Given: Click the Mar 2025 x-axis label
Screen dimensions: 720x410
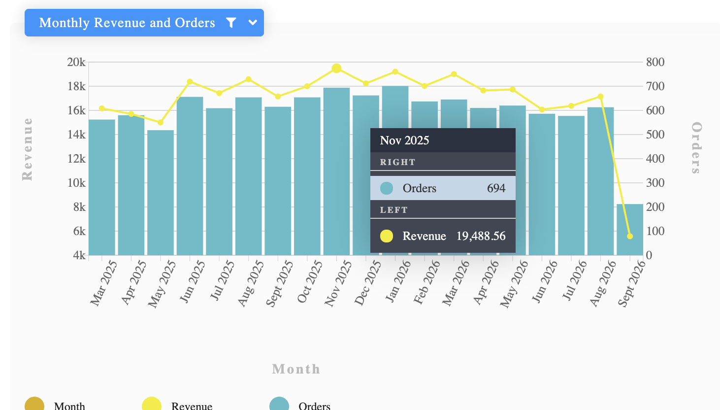Looking at the screenshot, I should point(104,283).
